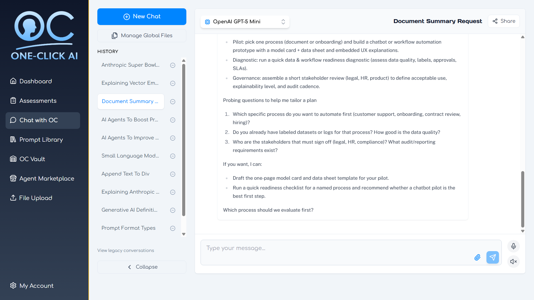Click the paperclip attach file icon
The width and height of the screenshot is (534, 300).
tap(477, 257)
